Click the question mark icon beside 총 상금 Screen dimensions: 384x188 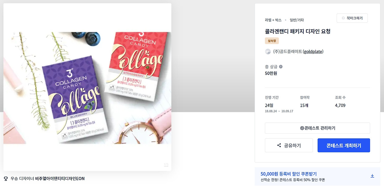coord(281,67)
